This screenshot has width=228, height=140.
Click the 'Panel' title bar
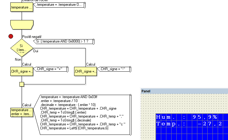click(x=184, y=91)
